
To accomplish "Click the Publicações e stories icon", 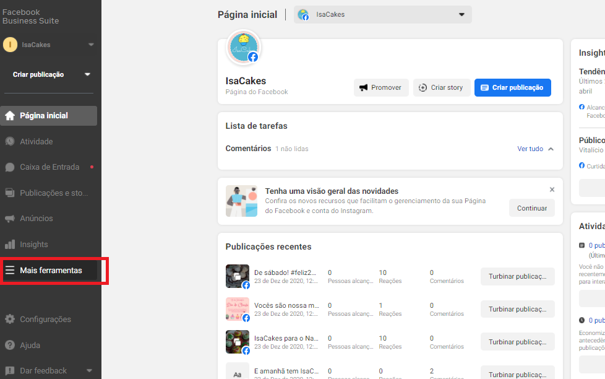I will 10,193.
